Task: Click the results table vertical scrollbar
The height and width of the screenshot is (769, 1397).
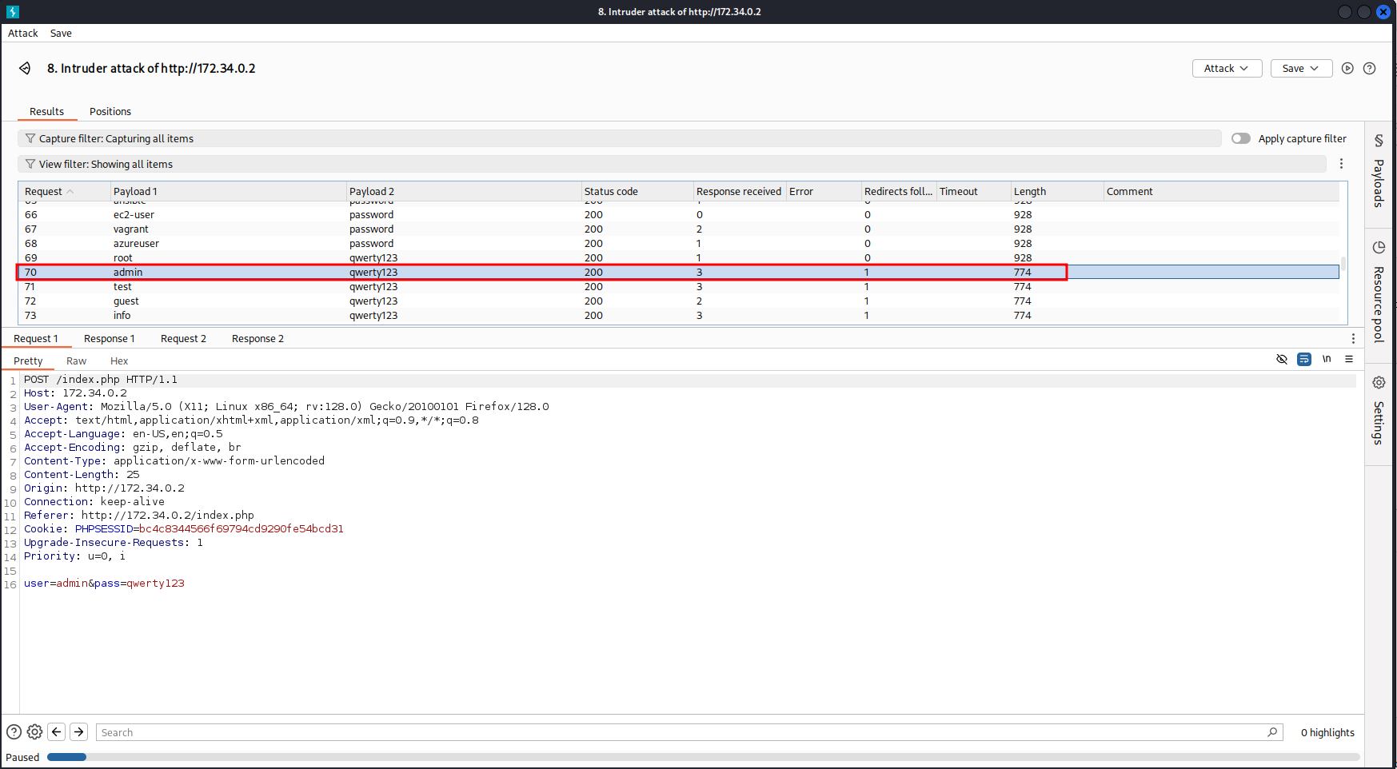Action: pos(1343,263)
